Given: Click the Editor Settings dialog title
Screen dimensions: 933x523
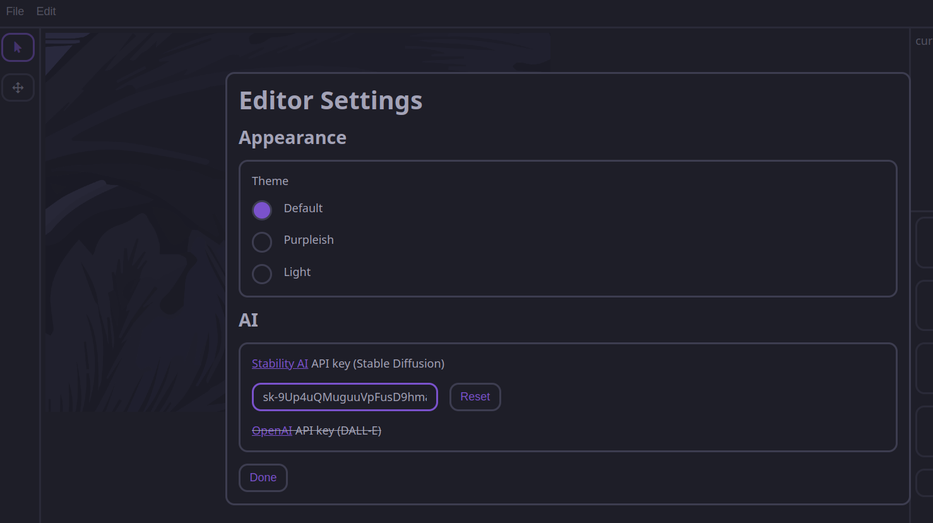Looking at the screenshot, I should pos(331,101).
